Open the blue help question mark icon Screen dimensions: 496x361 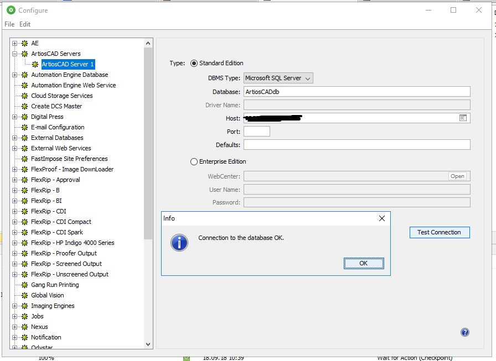tap(464, 332)
